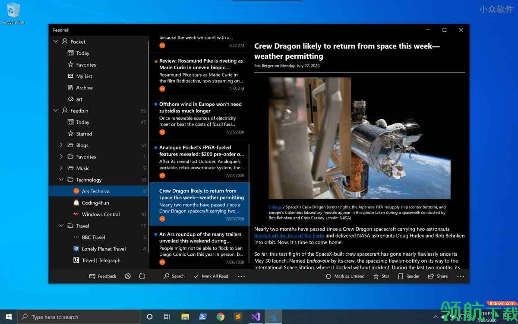Open the Pocket Archive item

pos(98,88)
